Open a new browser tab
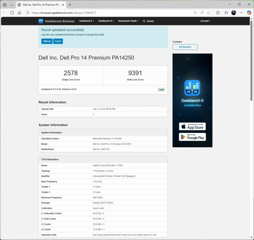This screenshot has height=240, width=254. [x=70, y=5]
